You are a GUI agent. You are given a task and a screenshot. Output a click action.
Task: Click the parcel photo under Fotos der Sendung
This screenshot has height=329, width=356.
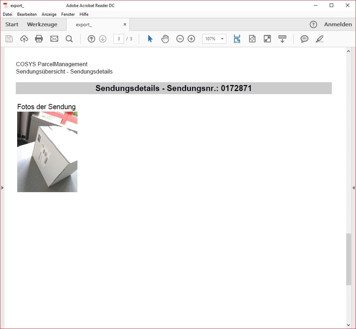(47, 152)
